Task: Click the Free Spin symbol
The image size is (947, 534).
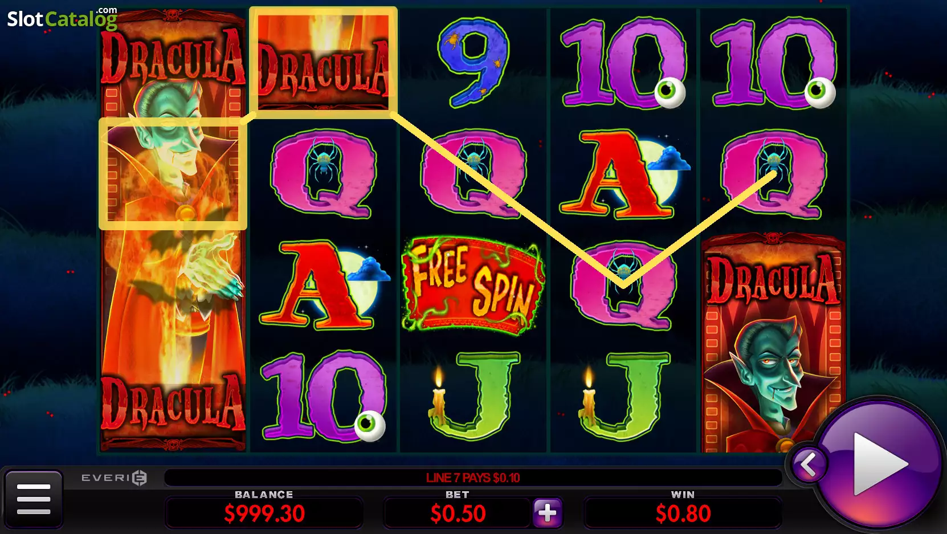Action: pos(473,285)
